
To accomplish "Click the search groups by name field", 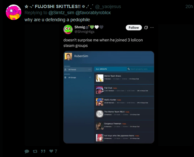I will [x=141, y=69].
